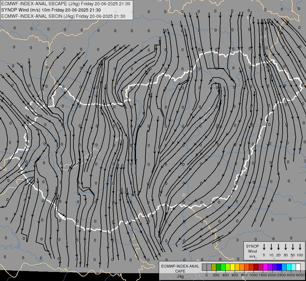Click the 'CAPE' legend label
Image resolution: width=306 pixels, height=281 pixels.
[180, 271]
